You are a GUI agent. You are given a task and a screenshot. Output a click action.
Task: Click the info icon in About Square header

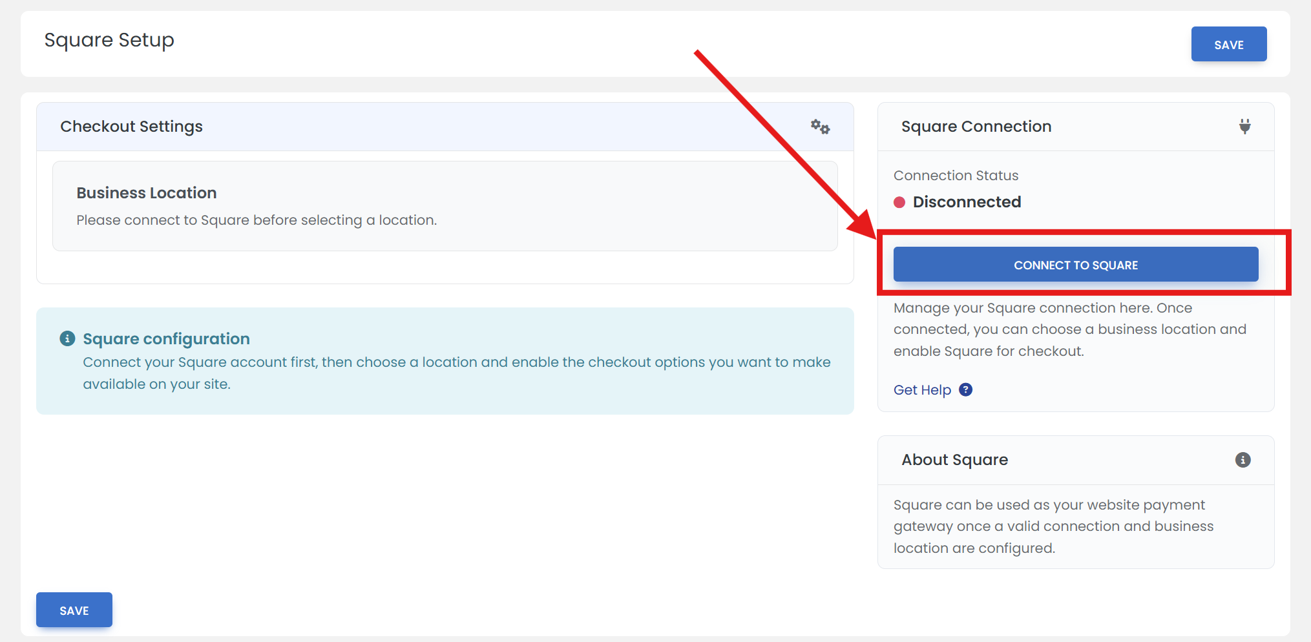(1243, 460)
